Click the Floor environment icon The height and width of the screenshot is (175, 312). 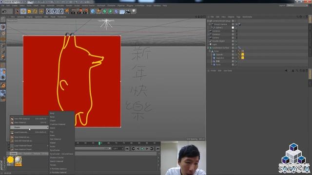(122, 12)
